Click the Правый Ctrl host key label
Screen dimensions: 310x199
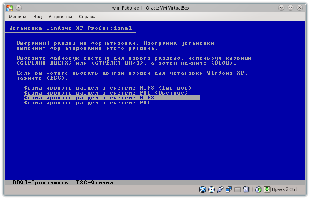tap(284, 189)
